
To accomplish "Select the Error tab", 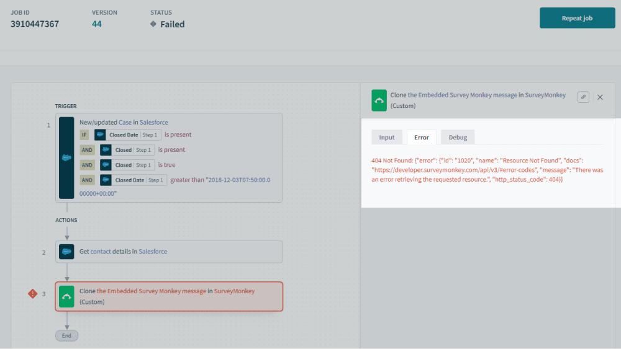I will [422, 137].
